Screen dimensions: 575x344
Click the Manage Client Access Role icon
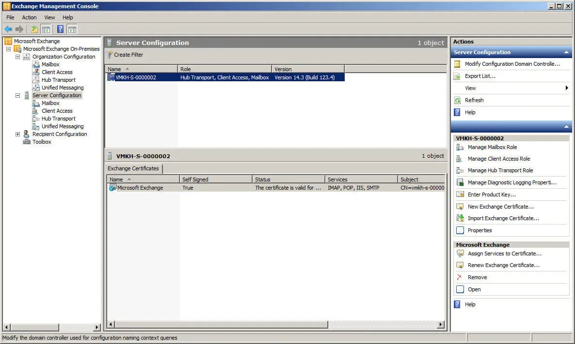[x=460, y=159]
